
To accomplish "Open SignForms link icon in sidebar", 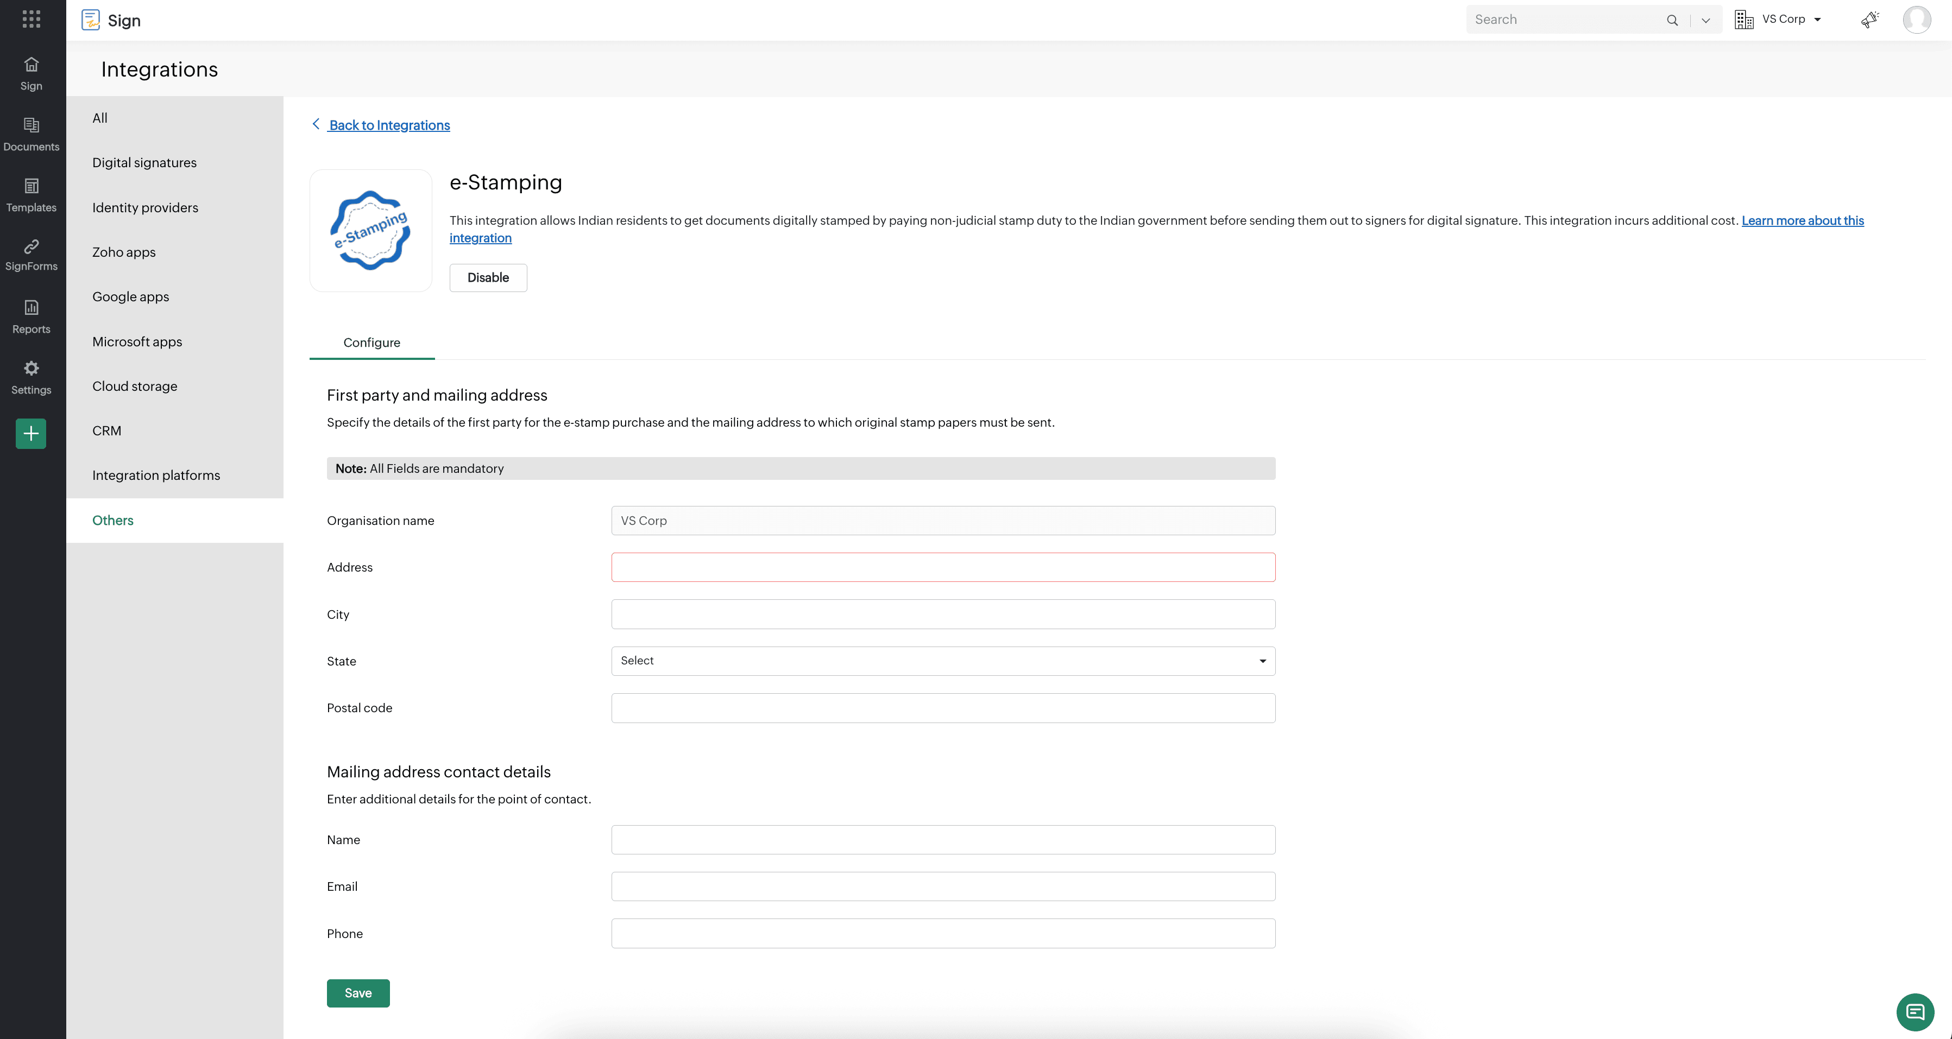I will (31, 255).
